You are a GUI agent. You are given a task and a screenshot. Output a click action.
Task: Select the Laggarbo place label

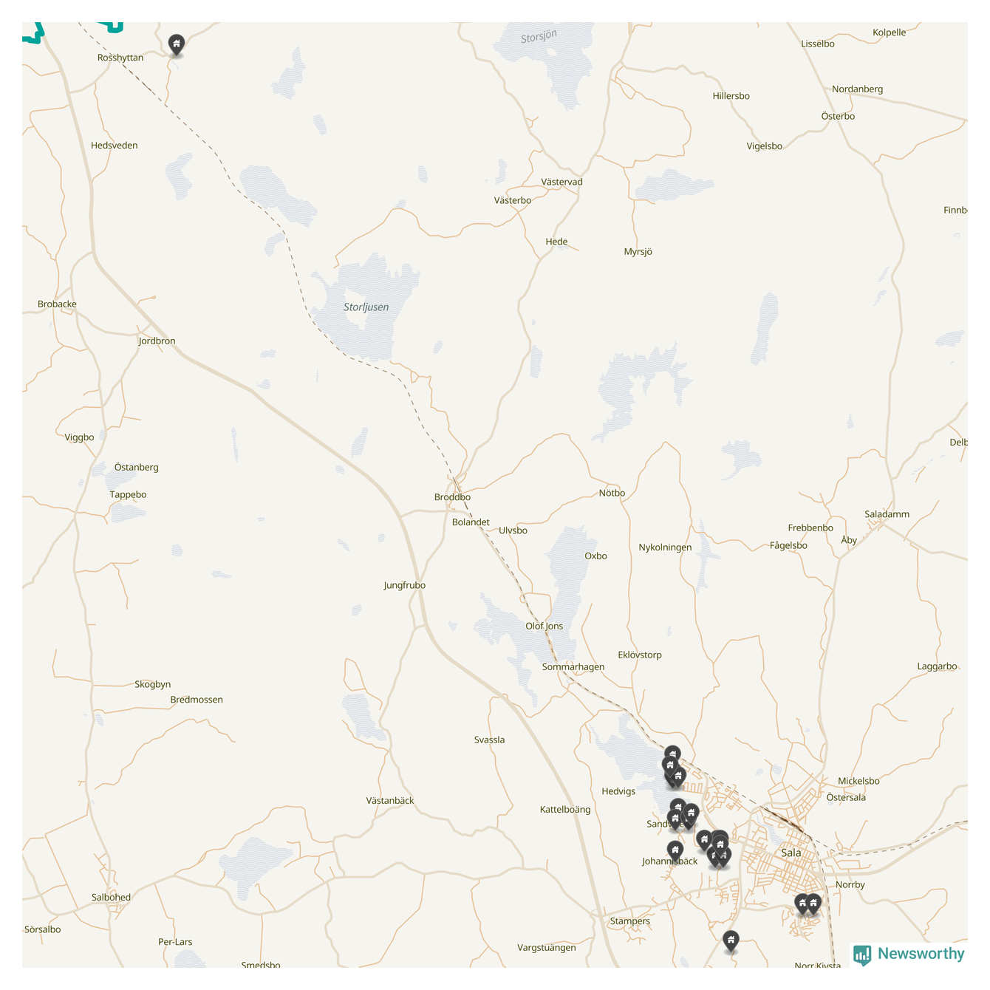[x=937, y=666]
